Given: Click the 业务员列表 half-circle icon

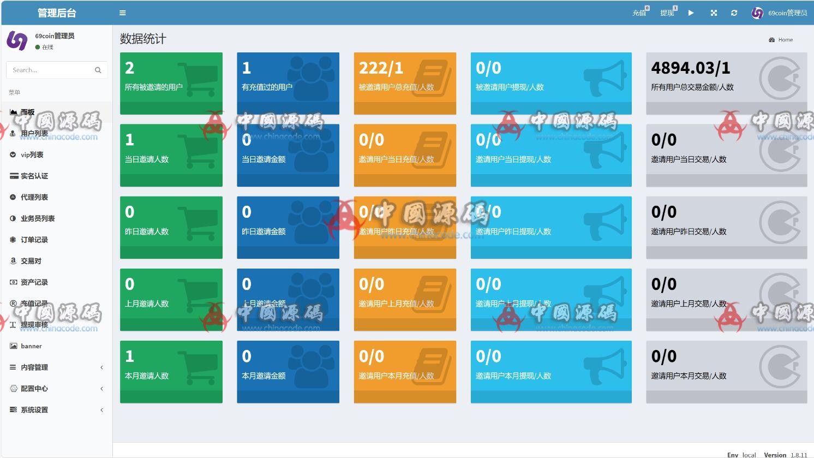Looking at the screenshot, I should coord(13,218).
